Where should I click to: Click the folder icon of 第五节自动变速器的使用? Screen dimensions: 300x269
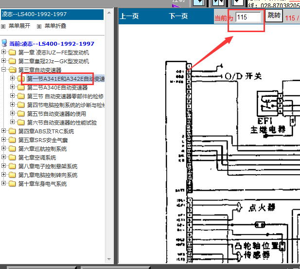[21, 113]
